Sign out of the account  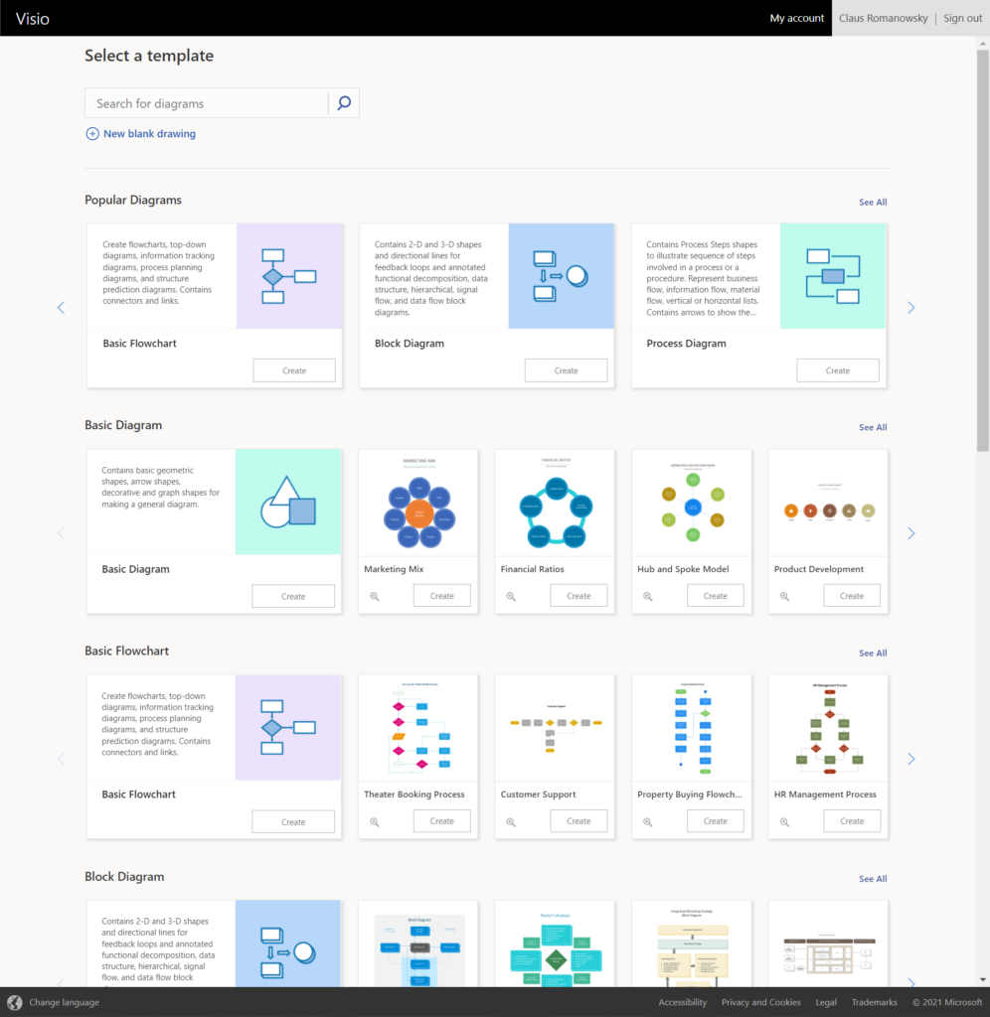(x=962, y=18)
